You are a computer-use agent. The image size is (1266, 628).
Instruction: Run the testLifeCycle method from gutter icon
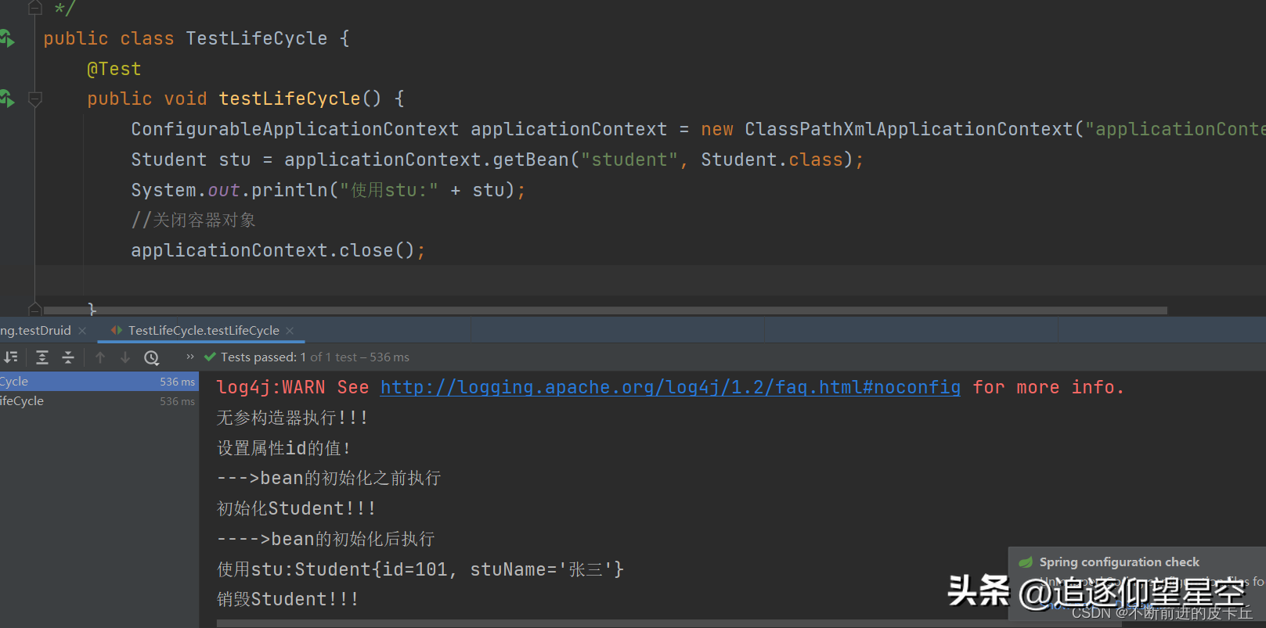coord(7,99)
